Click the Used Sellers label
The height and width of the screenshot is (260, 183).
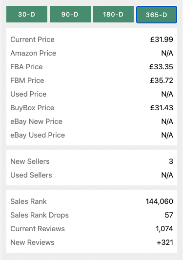click(x=31, y=175)
